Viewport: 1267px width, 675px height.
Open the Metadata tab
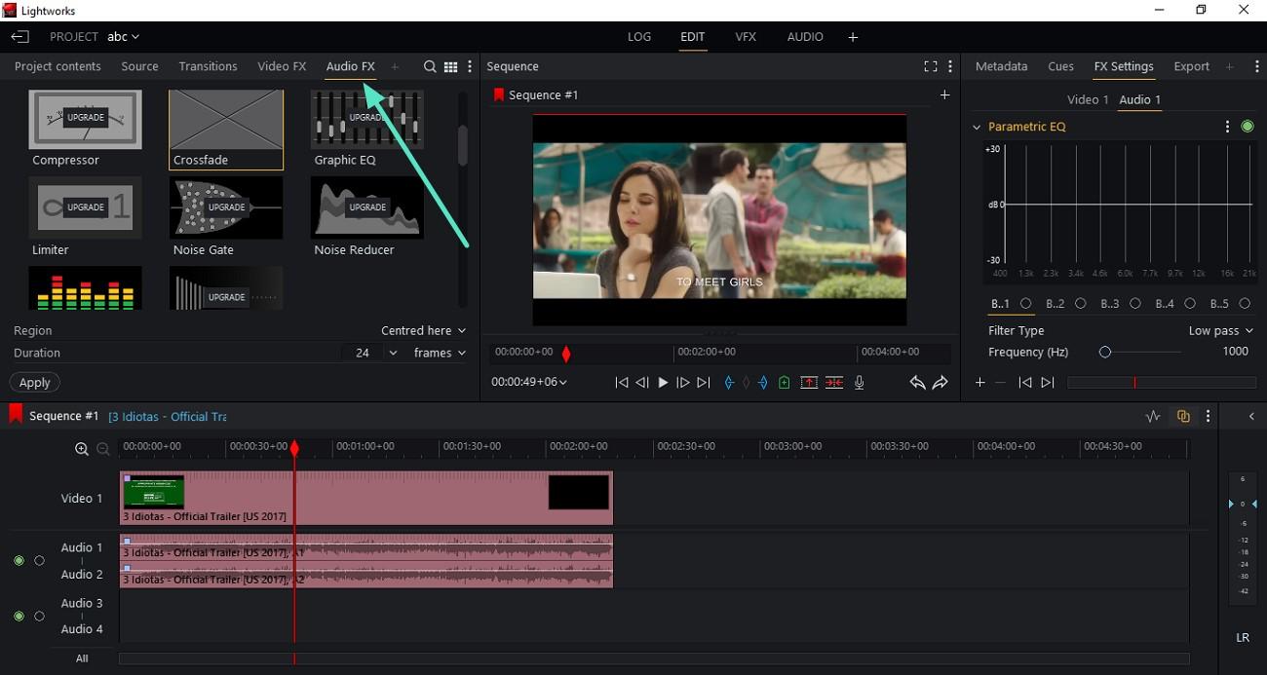[1001, 66]
